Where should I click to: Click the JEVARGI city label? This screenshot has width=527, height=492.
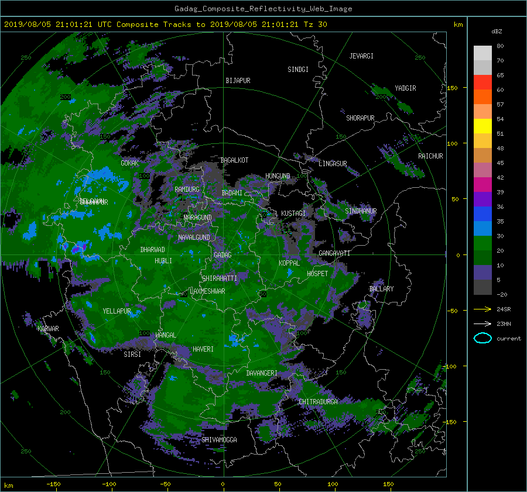[x=361, y=56]
